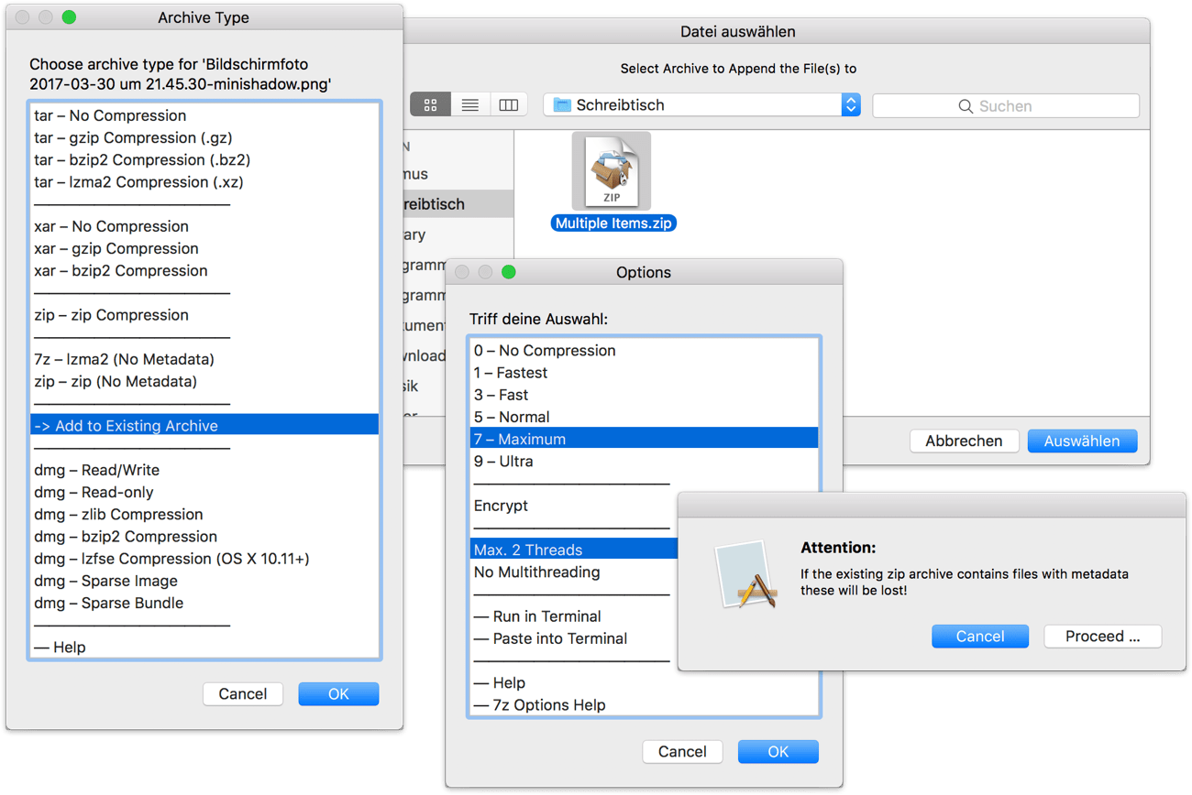1192x795 pixels.
Task: Click the search magnifier in Suchen field
Action: [966, 106]
